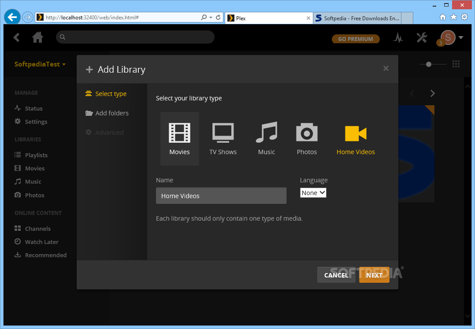This screenshot has height=329, width=475.
Task: Open the activity status icon in top bar
Action: 398,37
